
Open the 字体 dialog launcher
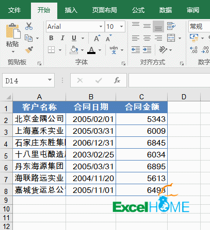(x=123, y=63)
